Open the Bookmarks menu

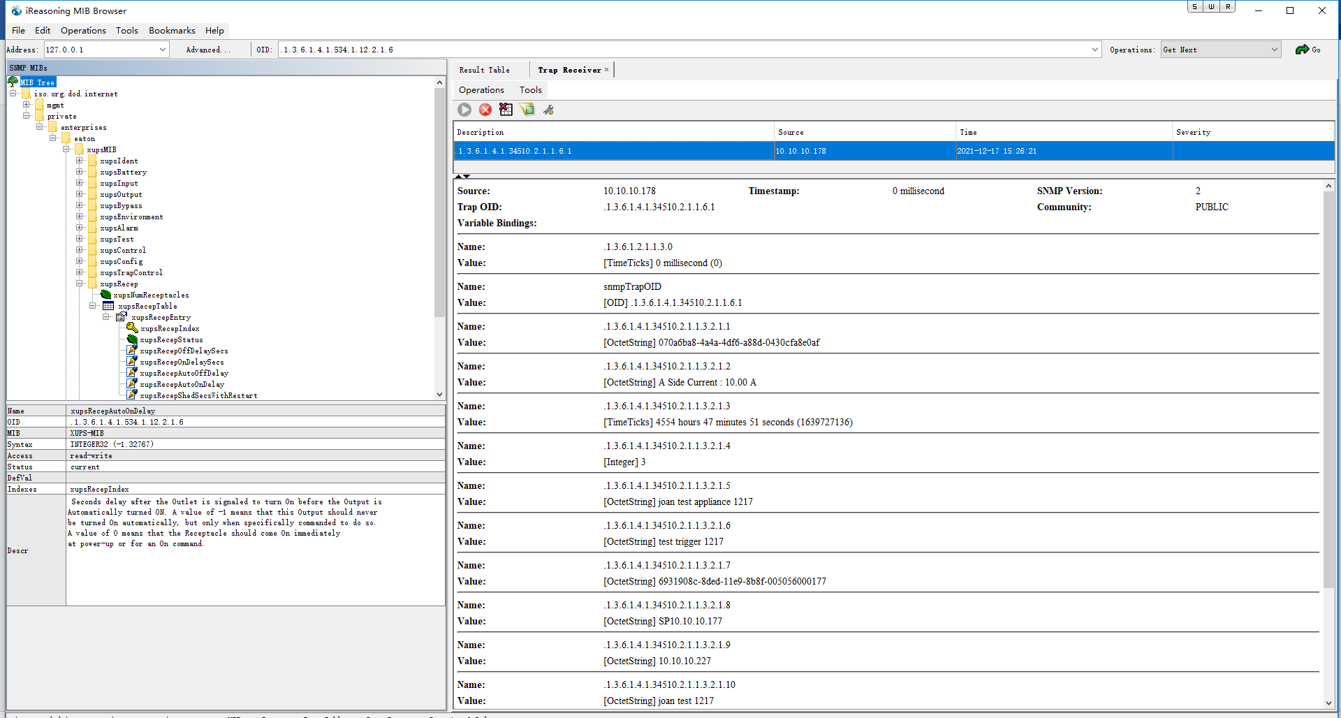point(172,30)
